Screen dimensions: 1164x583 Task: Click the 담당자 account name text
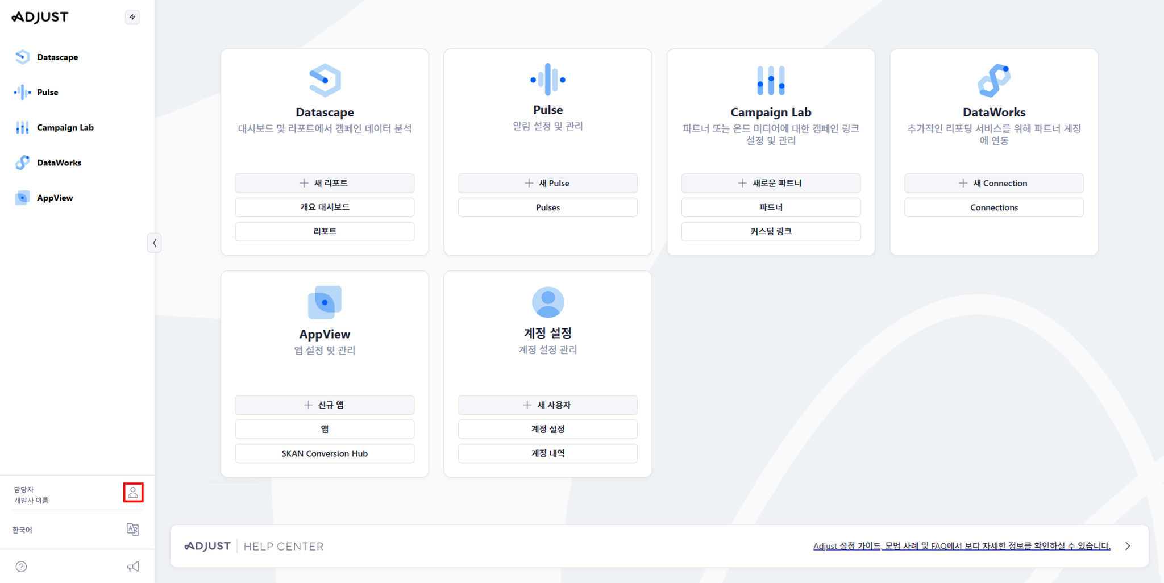24,489
